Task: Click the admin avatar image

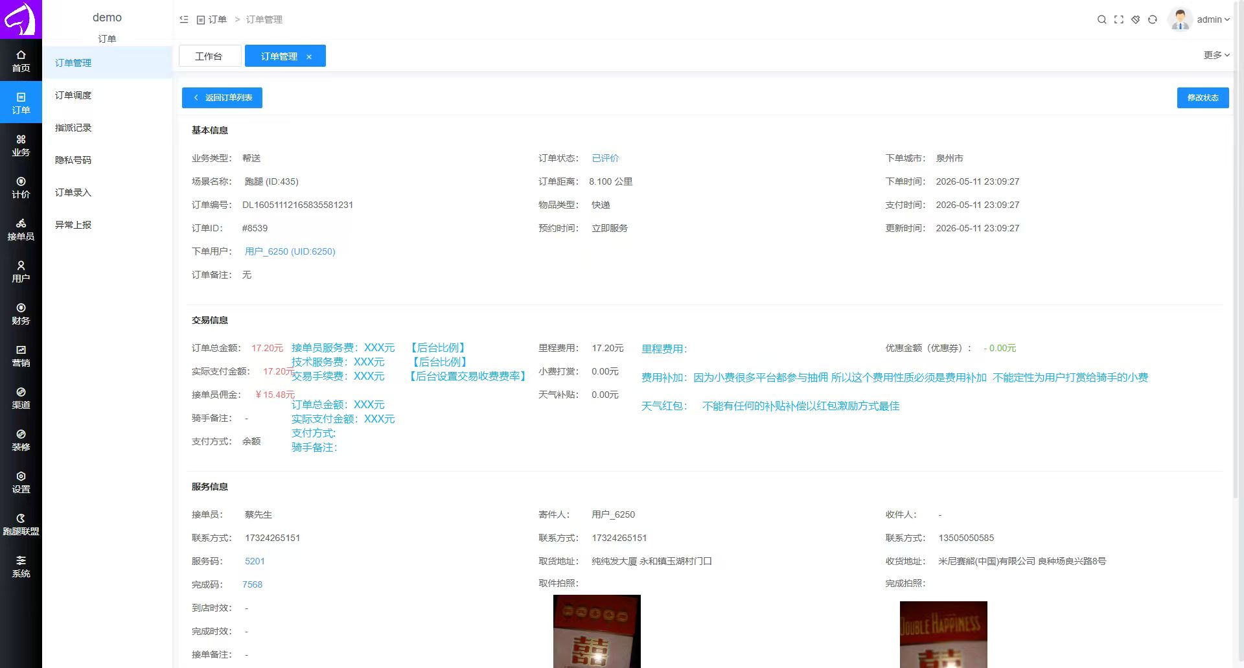Action: 1180,19
